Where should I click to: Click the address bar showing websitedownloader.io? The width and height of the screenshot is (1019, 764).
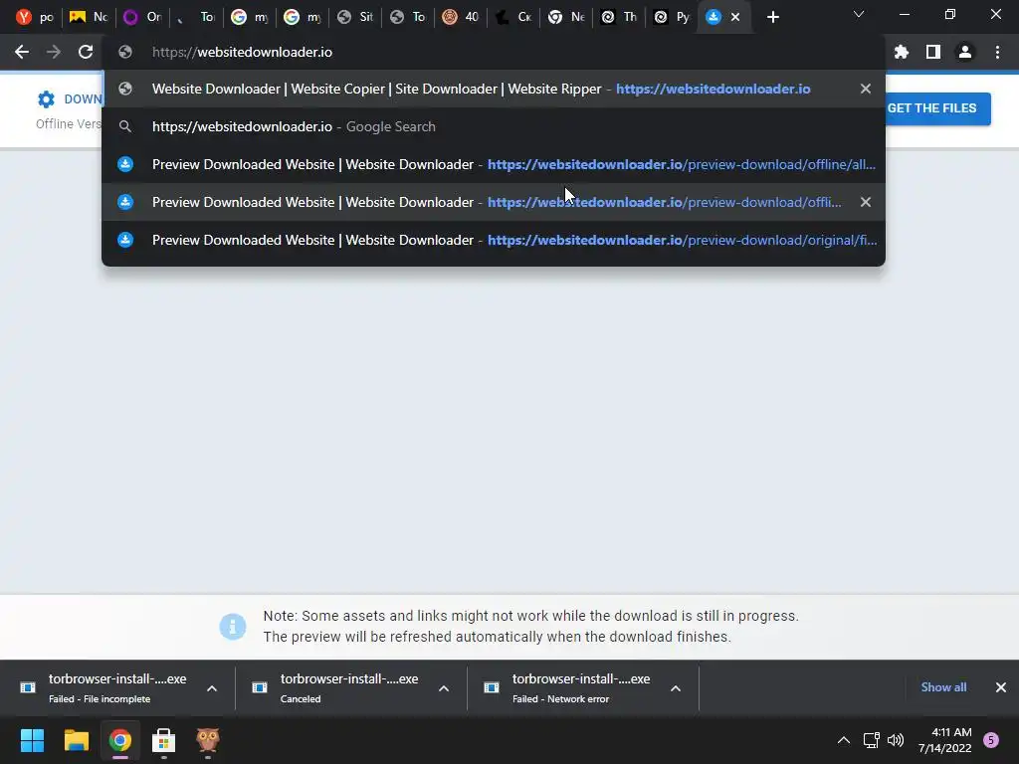coord(494,52)
